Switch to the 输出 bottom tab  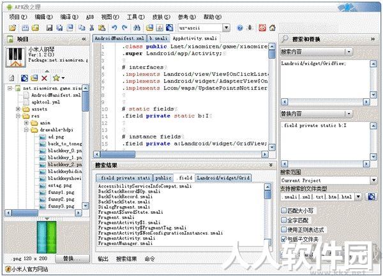pos(103,259)
